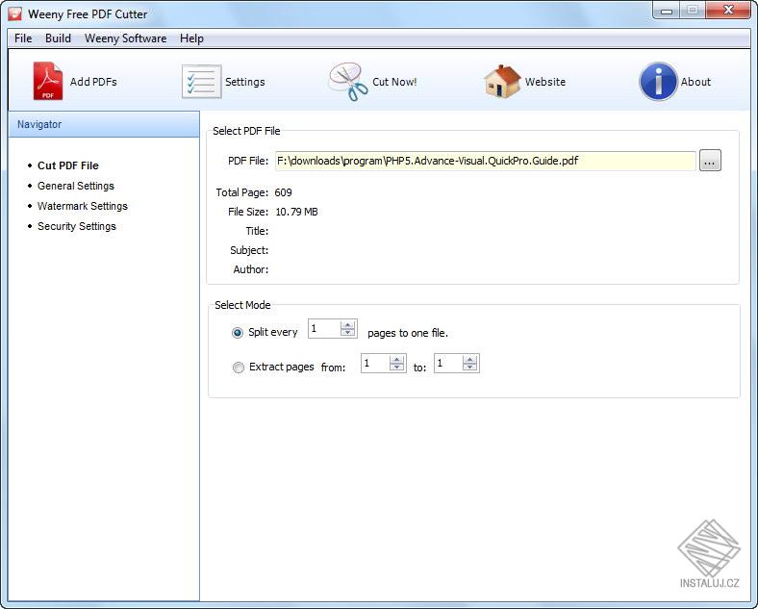
Task: Click the File Size value 10.79 MB
Action: point(297,212)
